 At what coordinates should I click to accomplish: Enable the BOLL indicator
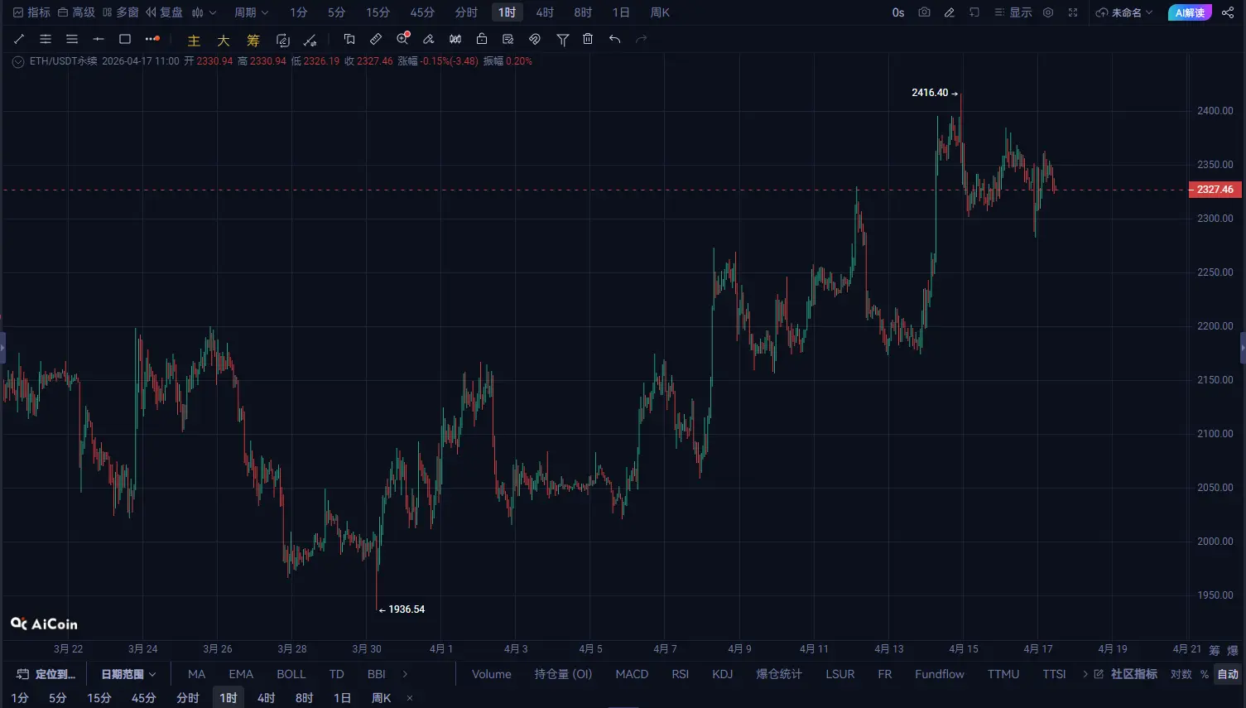[291, 674]
